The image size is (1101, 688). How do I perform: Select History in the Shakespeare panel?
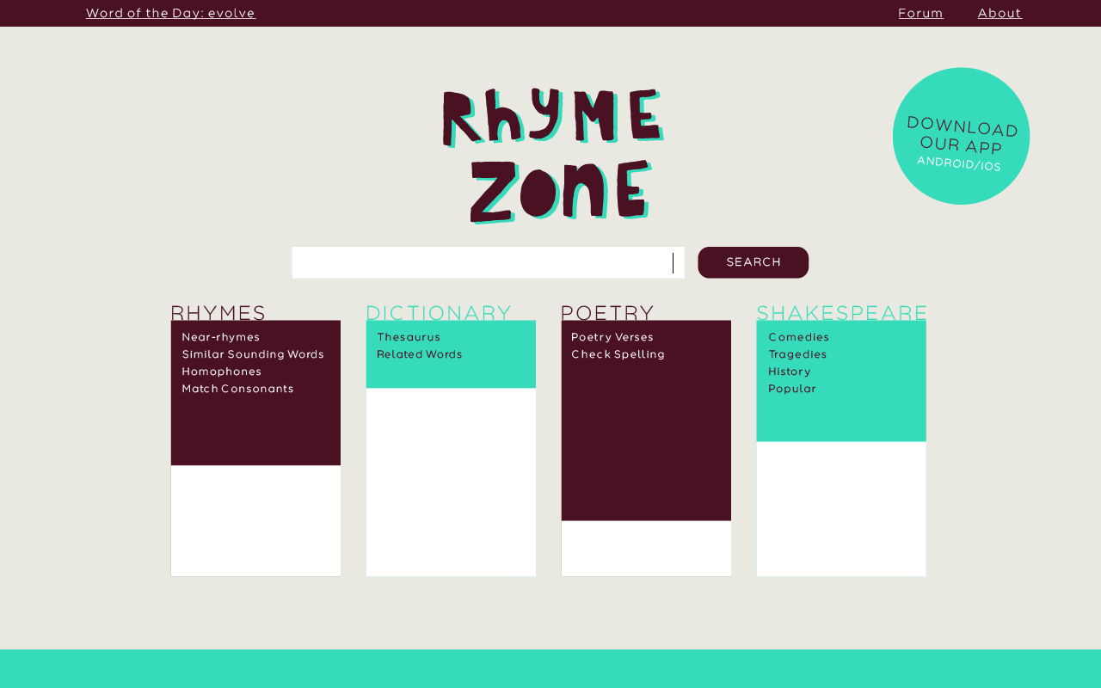[790, 371]
